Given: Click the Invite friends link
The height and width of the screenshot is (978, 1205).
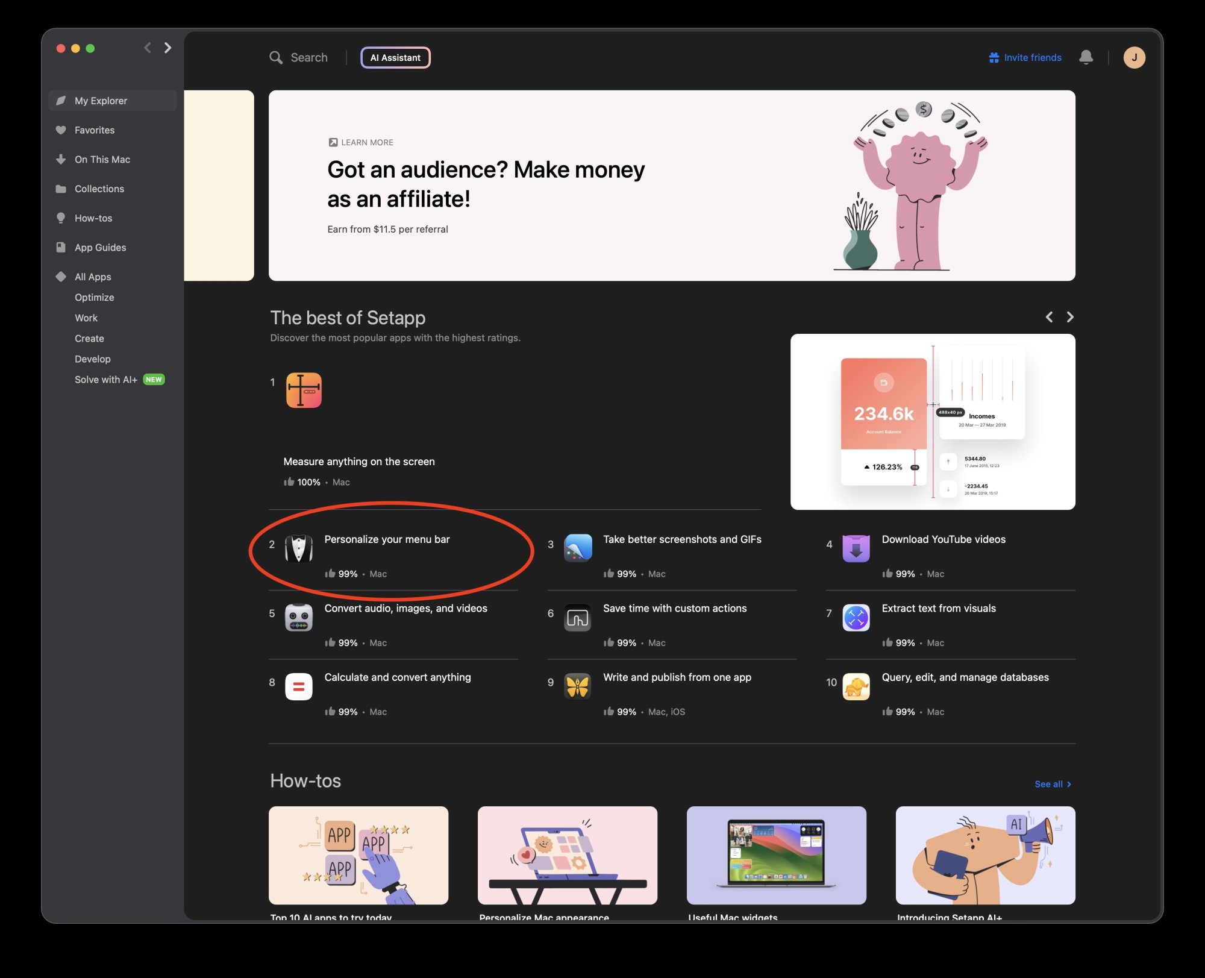Looking at the screenshot, I should point(1025,58).
